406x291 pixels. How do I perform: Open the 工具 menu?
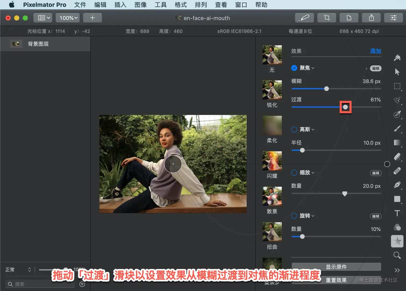(161, 5)
